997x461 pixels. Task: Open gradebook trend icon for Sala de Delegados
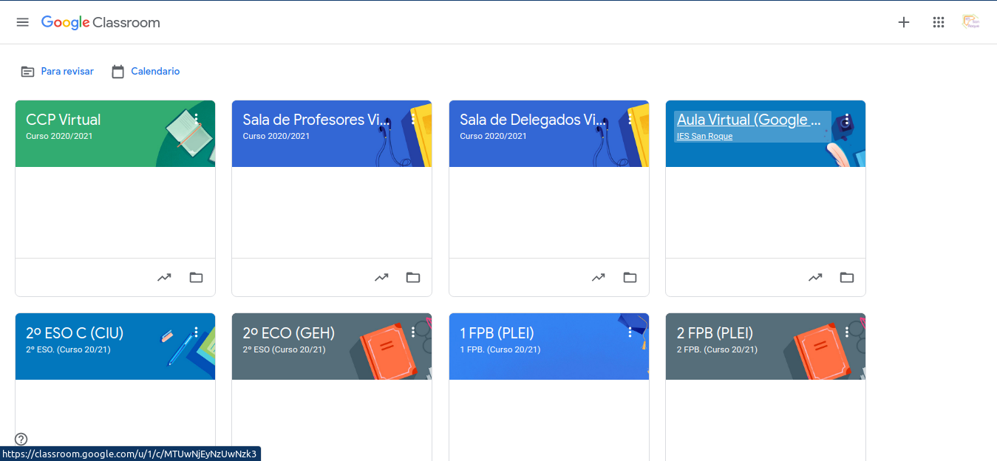click(598, 278)
